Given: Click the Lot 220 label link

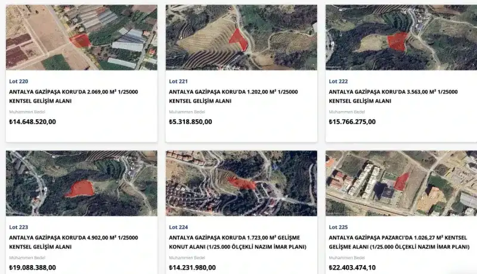Looking at the screenshot, I should (x=18, y=81).
